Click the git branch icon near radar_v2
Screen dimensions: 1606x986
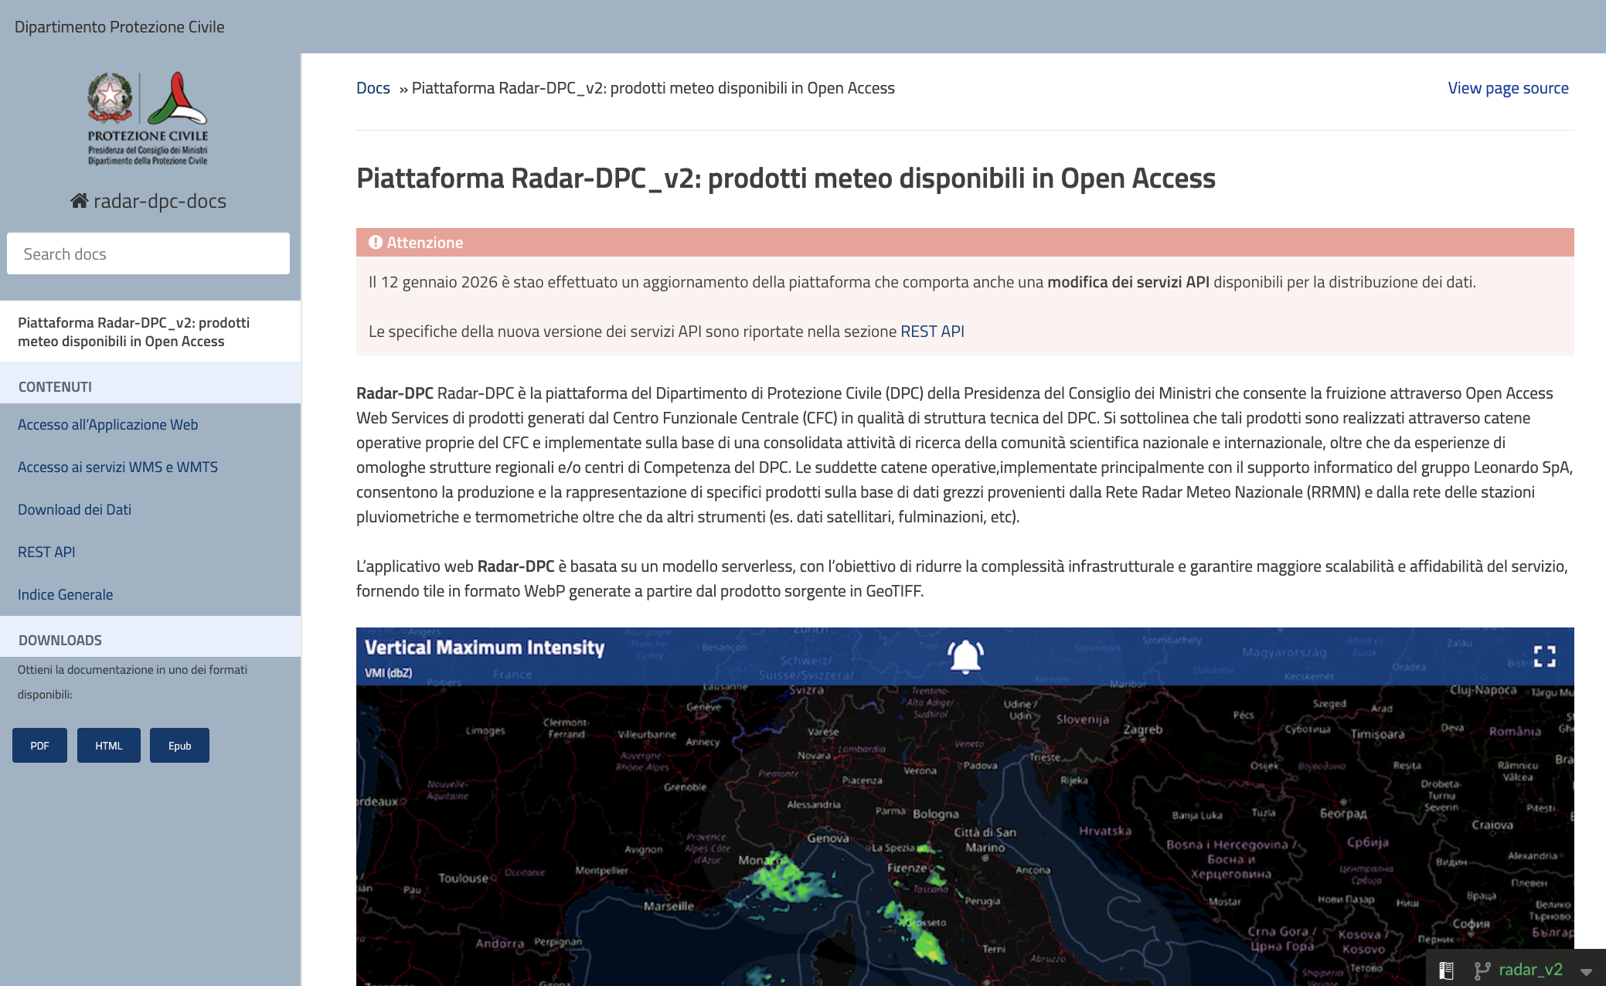1482,971
